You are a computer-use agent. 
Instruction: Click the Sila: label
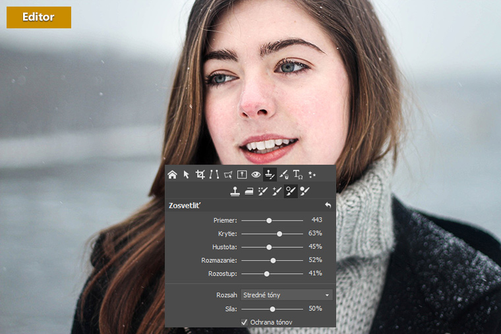click(231, 309)
